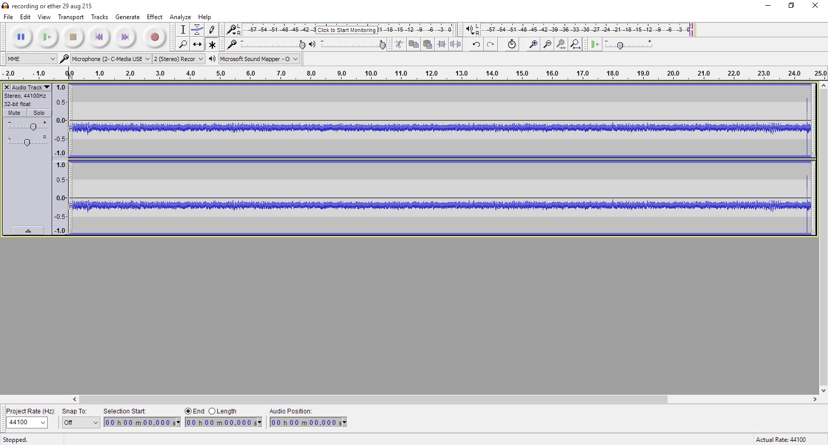This screenshot has width=828, height=445.
Task: Click the Record button
Action: click(x=154, y=37)
